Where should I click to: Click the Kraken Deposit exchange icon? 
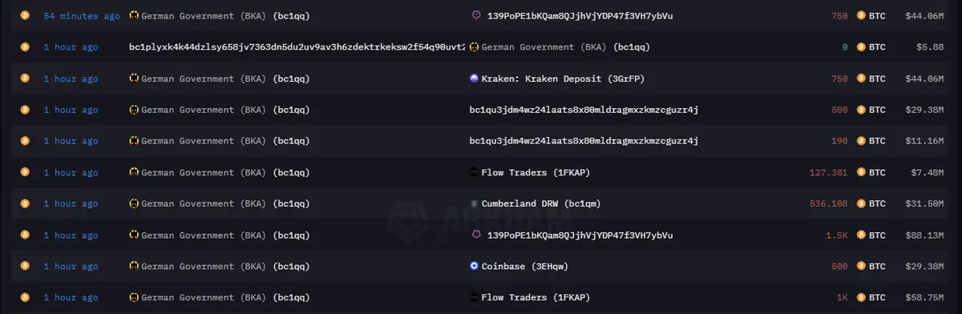(475, 78)
